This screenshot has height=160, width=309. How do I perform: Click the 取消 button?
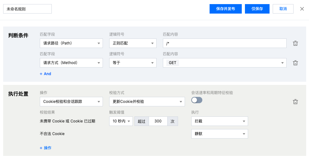pos(283,9)
